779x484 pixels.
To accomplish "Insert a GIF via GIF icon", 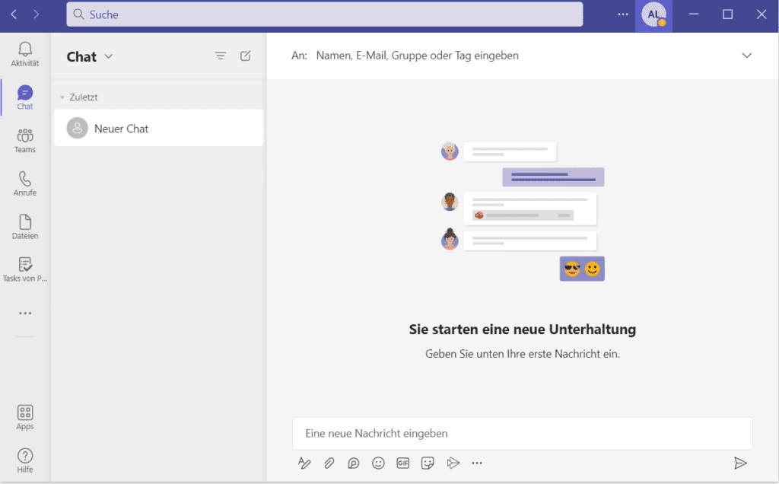I will 402,463.
